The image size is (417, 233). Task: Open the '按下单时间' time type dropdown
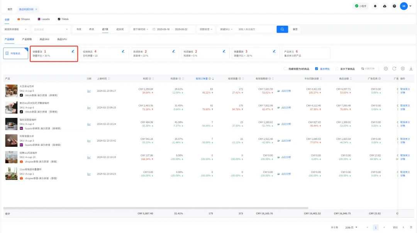click(141, 29)
